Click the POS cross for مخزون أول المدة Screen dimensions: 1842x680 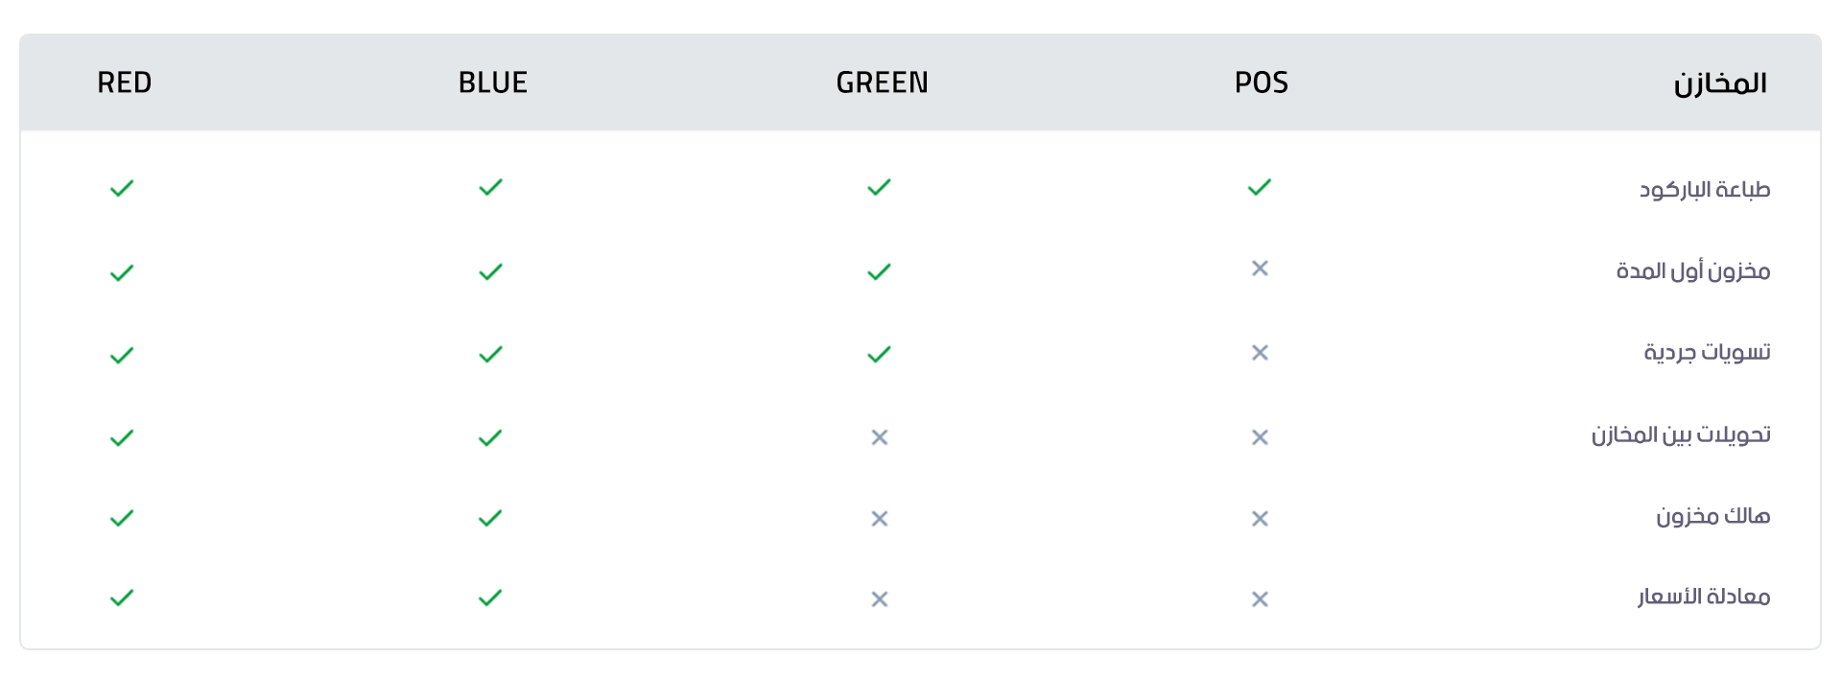tap(1260, 269)
